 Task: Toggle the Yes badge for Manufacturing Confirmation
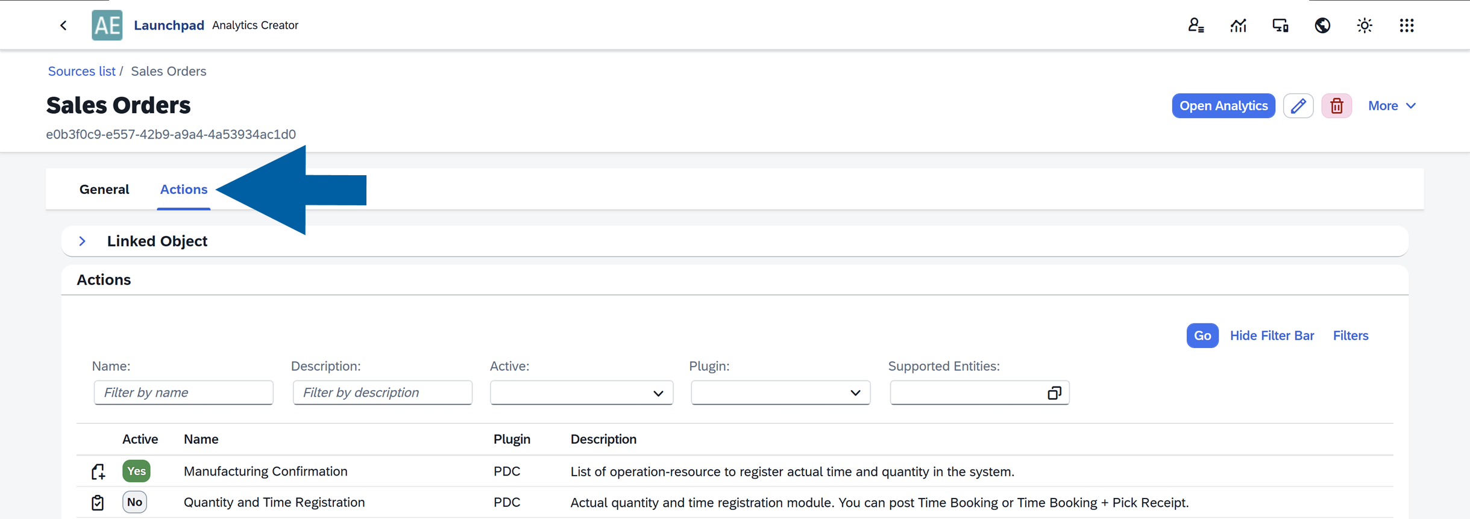[x=136, y=471]
